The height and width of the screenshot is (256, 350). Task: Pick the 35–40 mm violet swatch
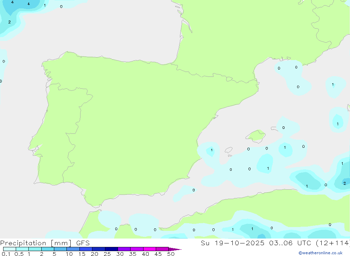pos(136,249)
